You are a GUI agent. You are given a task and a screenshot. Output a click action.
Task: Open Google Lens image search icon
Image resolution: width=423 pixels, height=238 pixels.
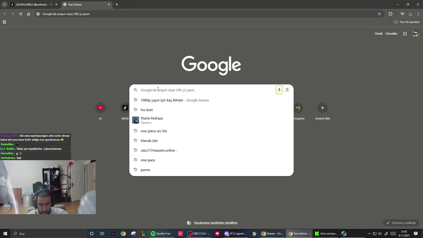pos(287,90)
